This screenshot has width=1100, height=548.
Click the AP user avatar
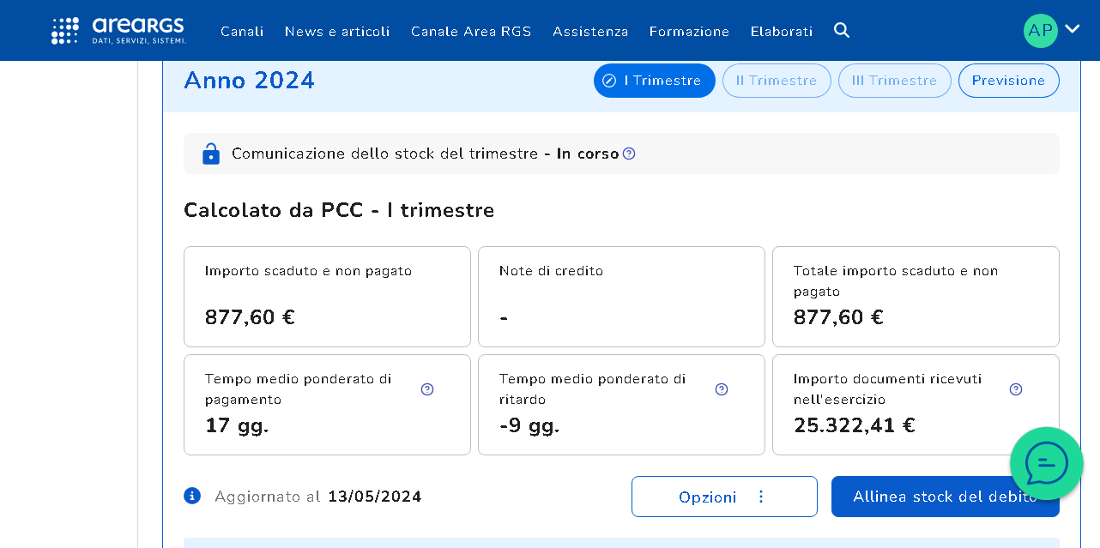point(1040,31)
